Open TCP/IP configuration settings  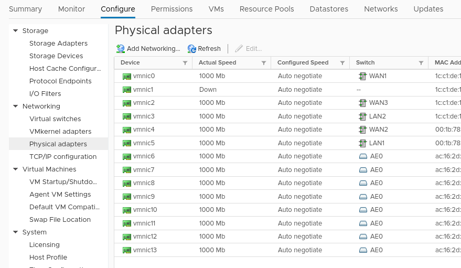[x=63, y=157]
